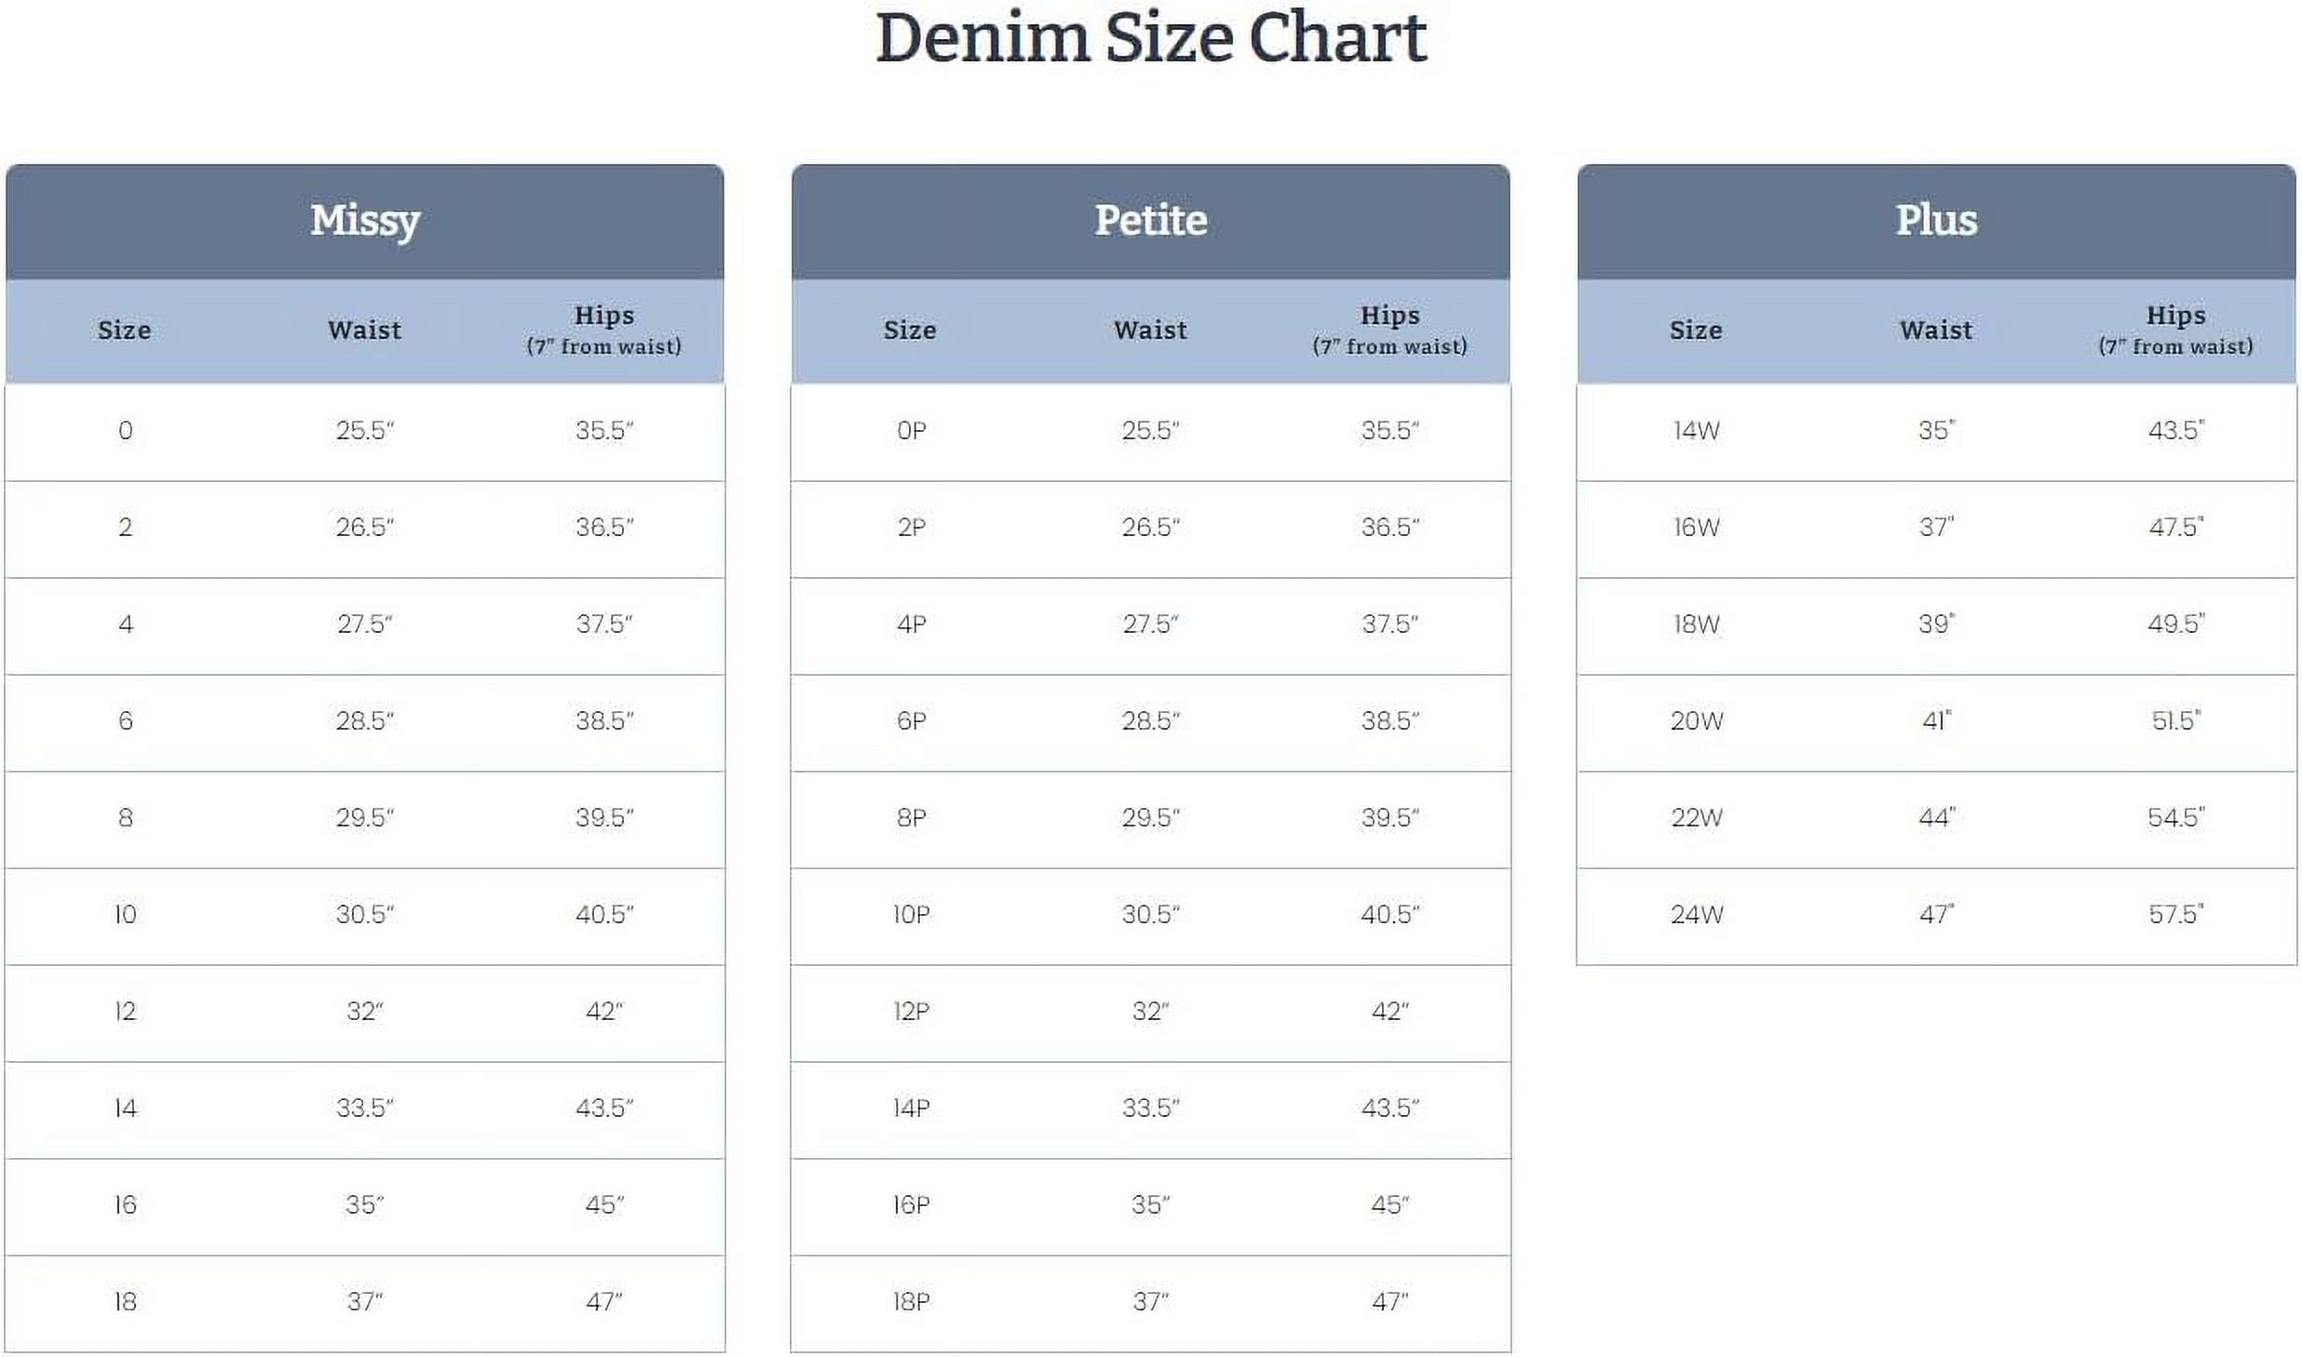
Task: Select size 14W in the Plus table
Action: (1696, 431)
